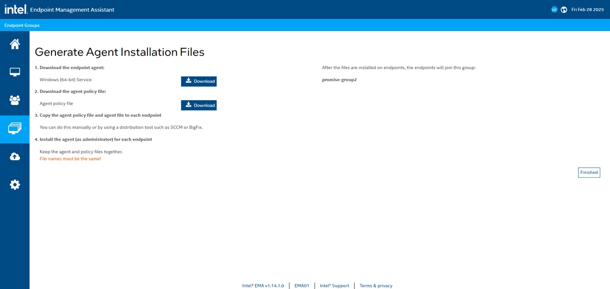Click the Intel logo in header

pyautogui.click(x=15, y=9)
